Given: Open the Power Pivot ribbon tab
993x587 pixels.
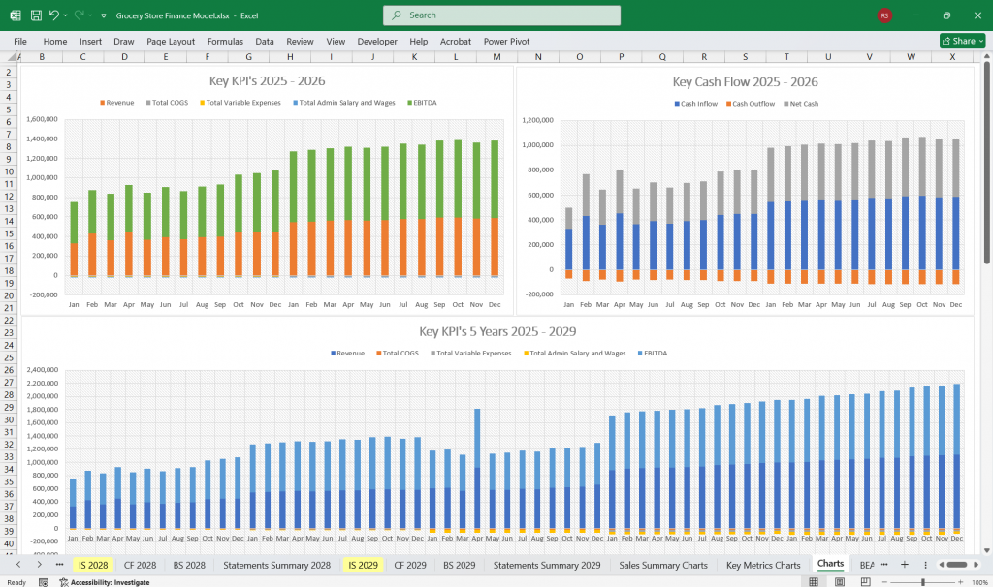Looking at the screenshot, I should 508,41.
